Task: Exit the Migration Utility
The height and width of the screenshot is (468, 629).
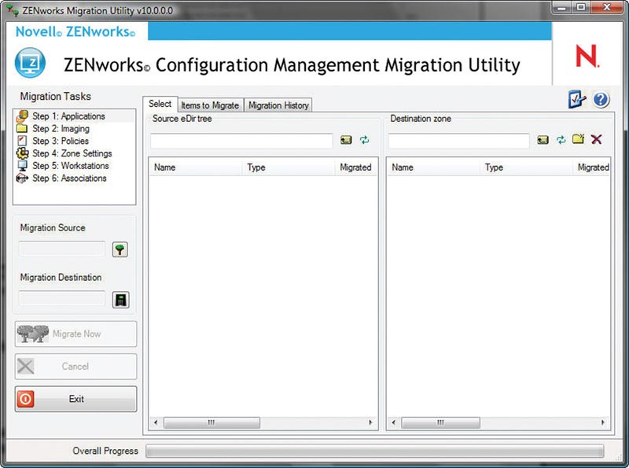Action: 75,399
